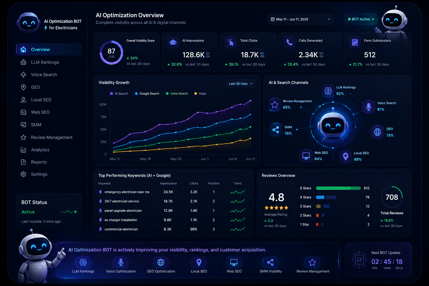Screen dimensions: 429x286
Task: Click the calendar icon in date picker
Action: point(273,19)
